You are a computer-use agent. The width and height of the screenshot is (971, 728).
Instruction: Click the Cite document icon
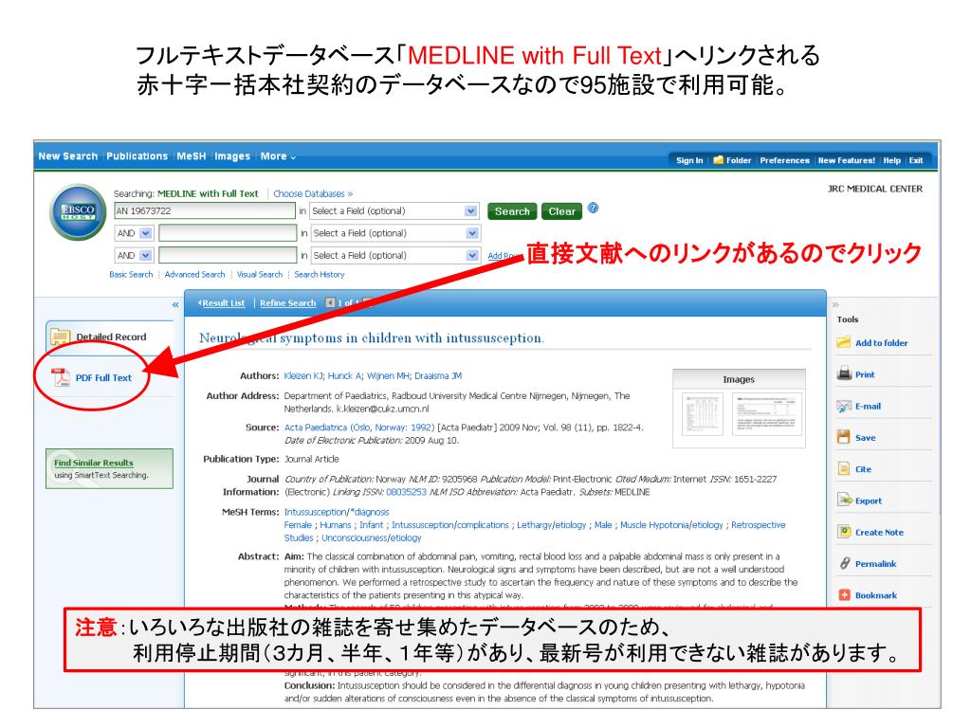pyautogui.click(x=843, y=468)
